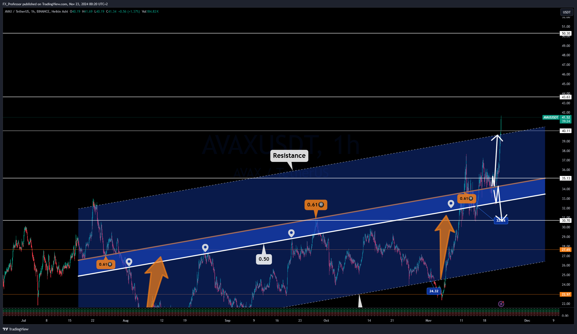The image size is (577, 334).
Task: Select the location pin marker in late August
Action: tap(205, 248)
